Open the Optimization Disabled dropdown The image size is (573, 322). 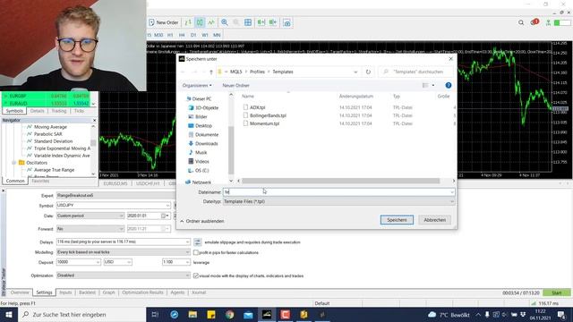pos(124,275)
